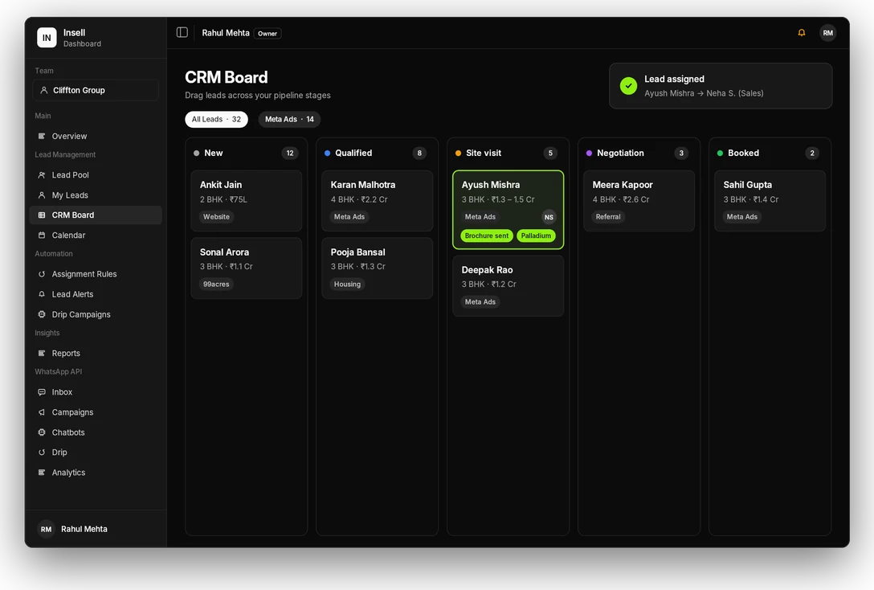This screenshot has height=590, width=874.
Task: Click the Analytics icon
Action: tap(41, 473)
